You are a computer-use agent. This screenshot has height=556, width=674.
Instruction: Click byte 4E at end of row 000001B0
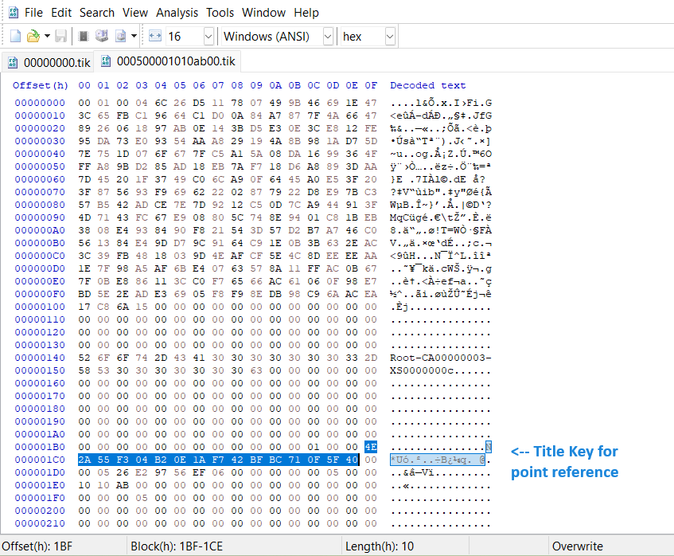371,447
